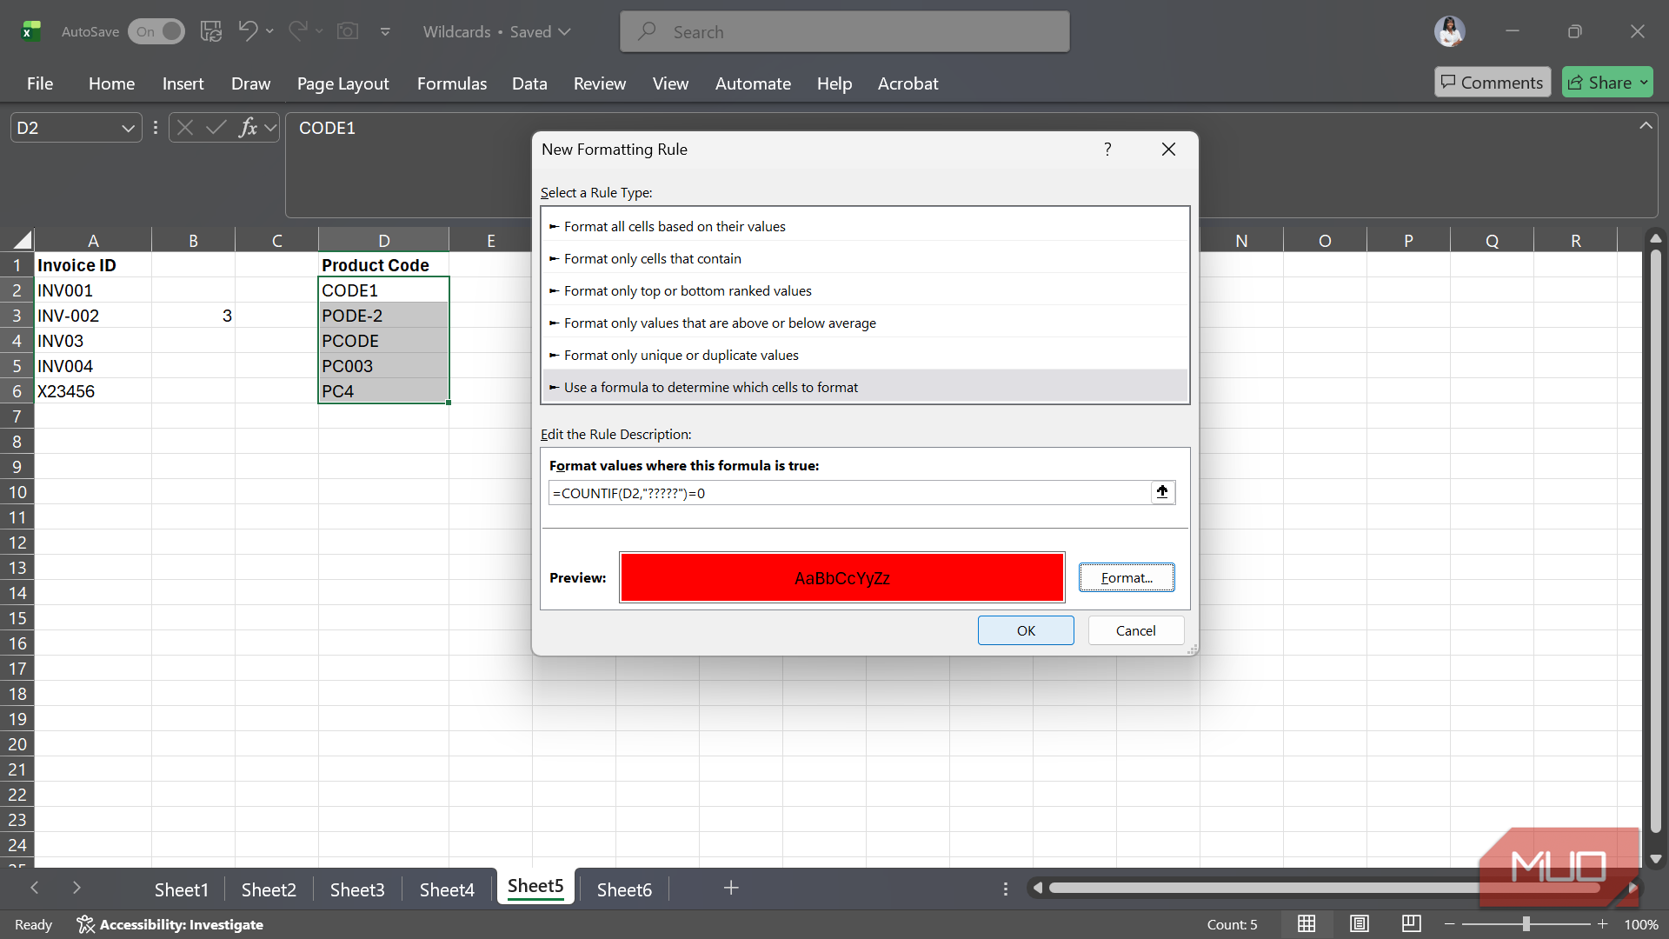Click the Redo arrow icon
Screen dimensions: 1669x939
297,31
